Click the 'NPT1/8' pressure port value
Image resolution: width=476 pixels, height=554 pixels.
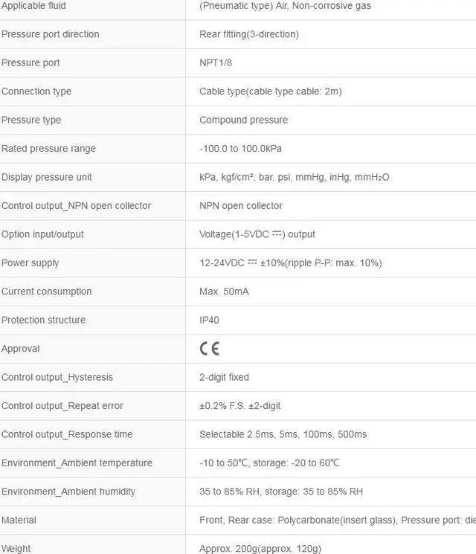tap(216, 63)
